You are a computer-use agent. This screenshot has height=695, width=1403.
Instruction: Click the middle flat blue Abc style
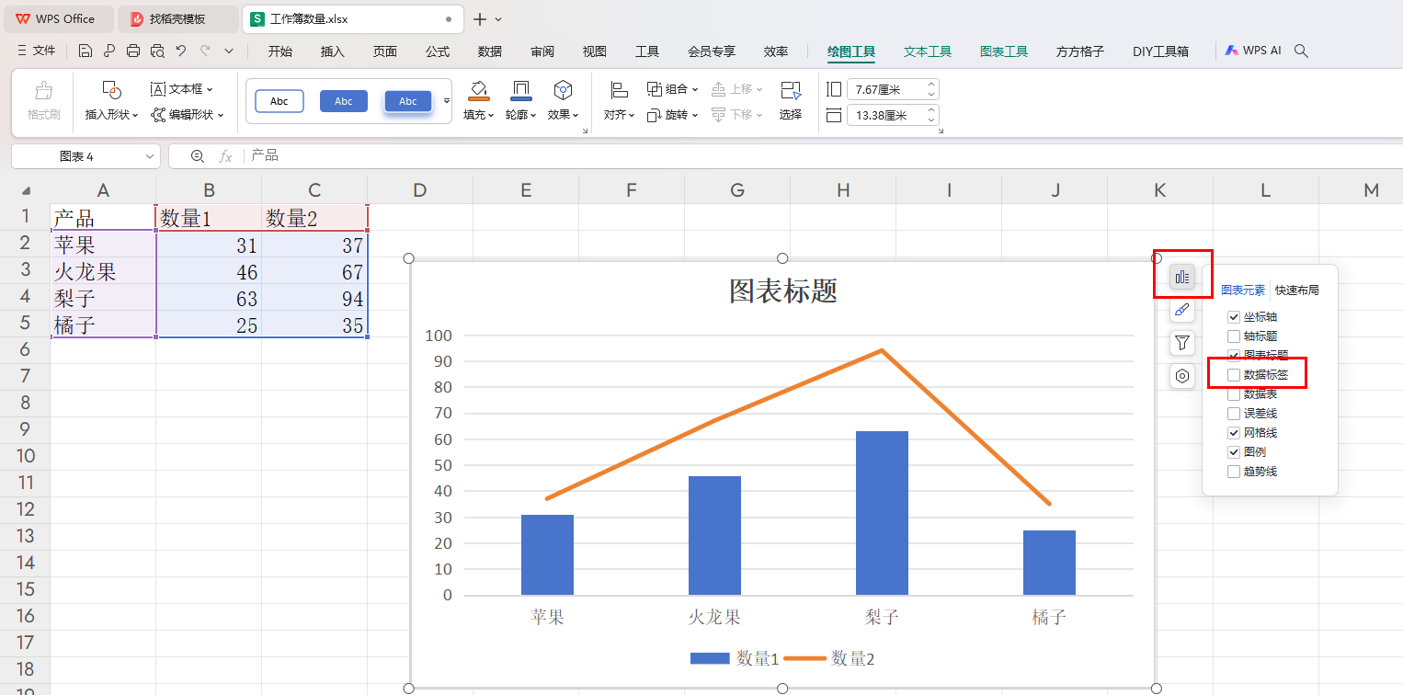[344, 101]
